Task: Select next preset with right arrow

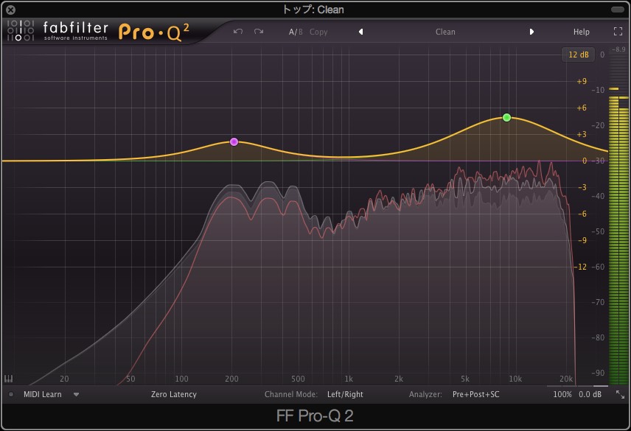Action: click(x=531, y=32)
